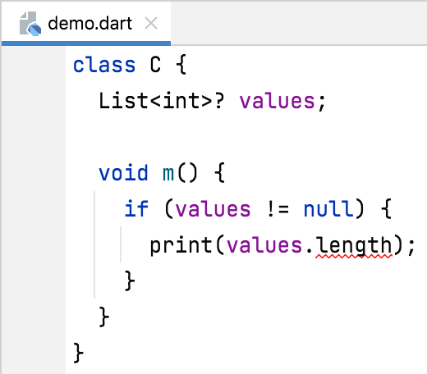
Task: Click the 'values' field declaration
Action: point(278,102)
